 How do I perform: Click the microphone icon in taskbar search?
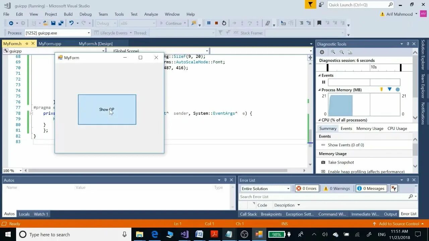pos(124,234)
